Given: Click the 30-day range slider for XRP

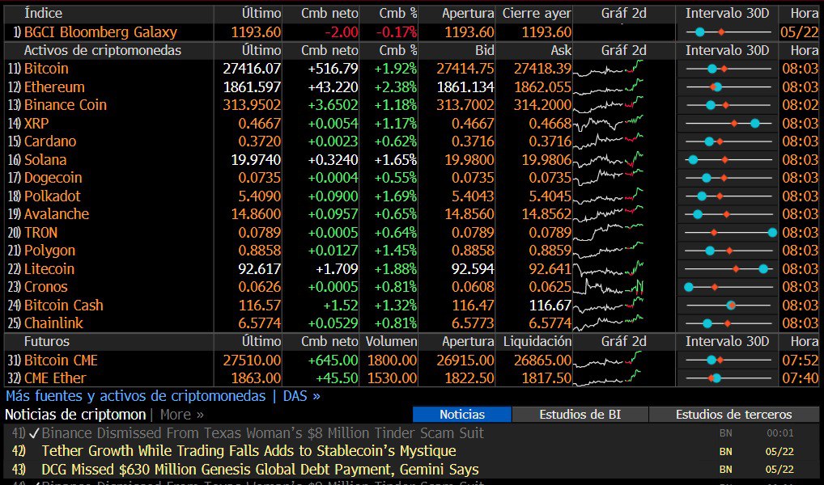Looking at the screenshot, I should point(728,124).
